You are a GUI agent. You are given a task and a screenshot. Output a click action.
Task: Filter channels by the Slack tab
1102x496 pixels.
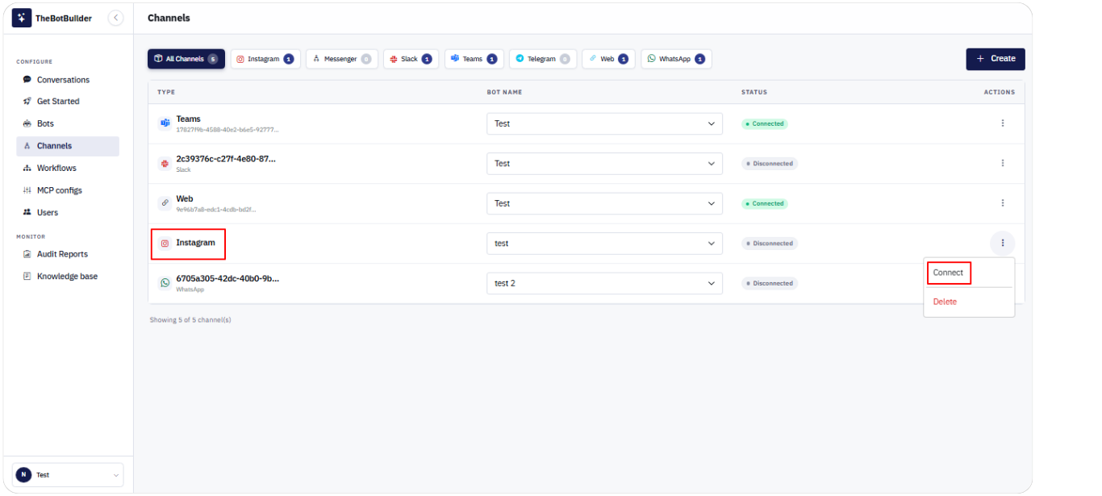click(x=411, y=59)
